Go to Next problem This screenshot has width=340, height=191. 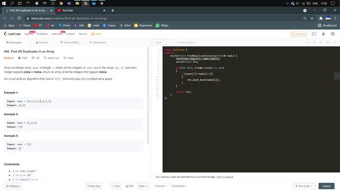[x=143, y=186]
